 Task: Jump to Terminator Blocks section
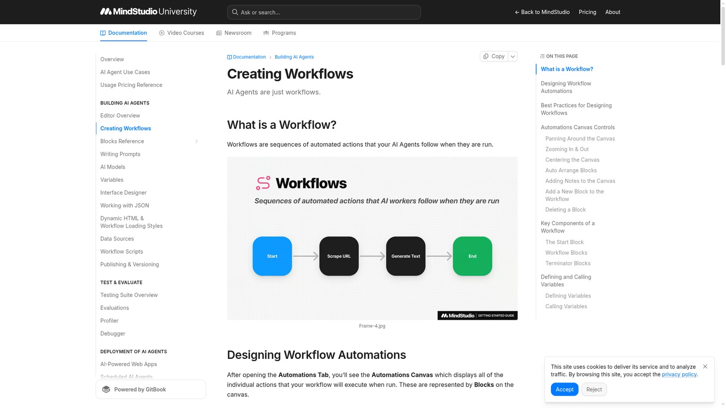(x=568, y=263)
